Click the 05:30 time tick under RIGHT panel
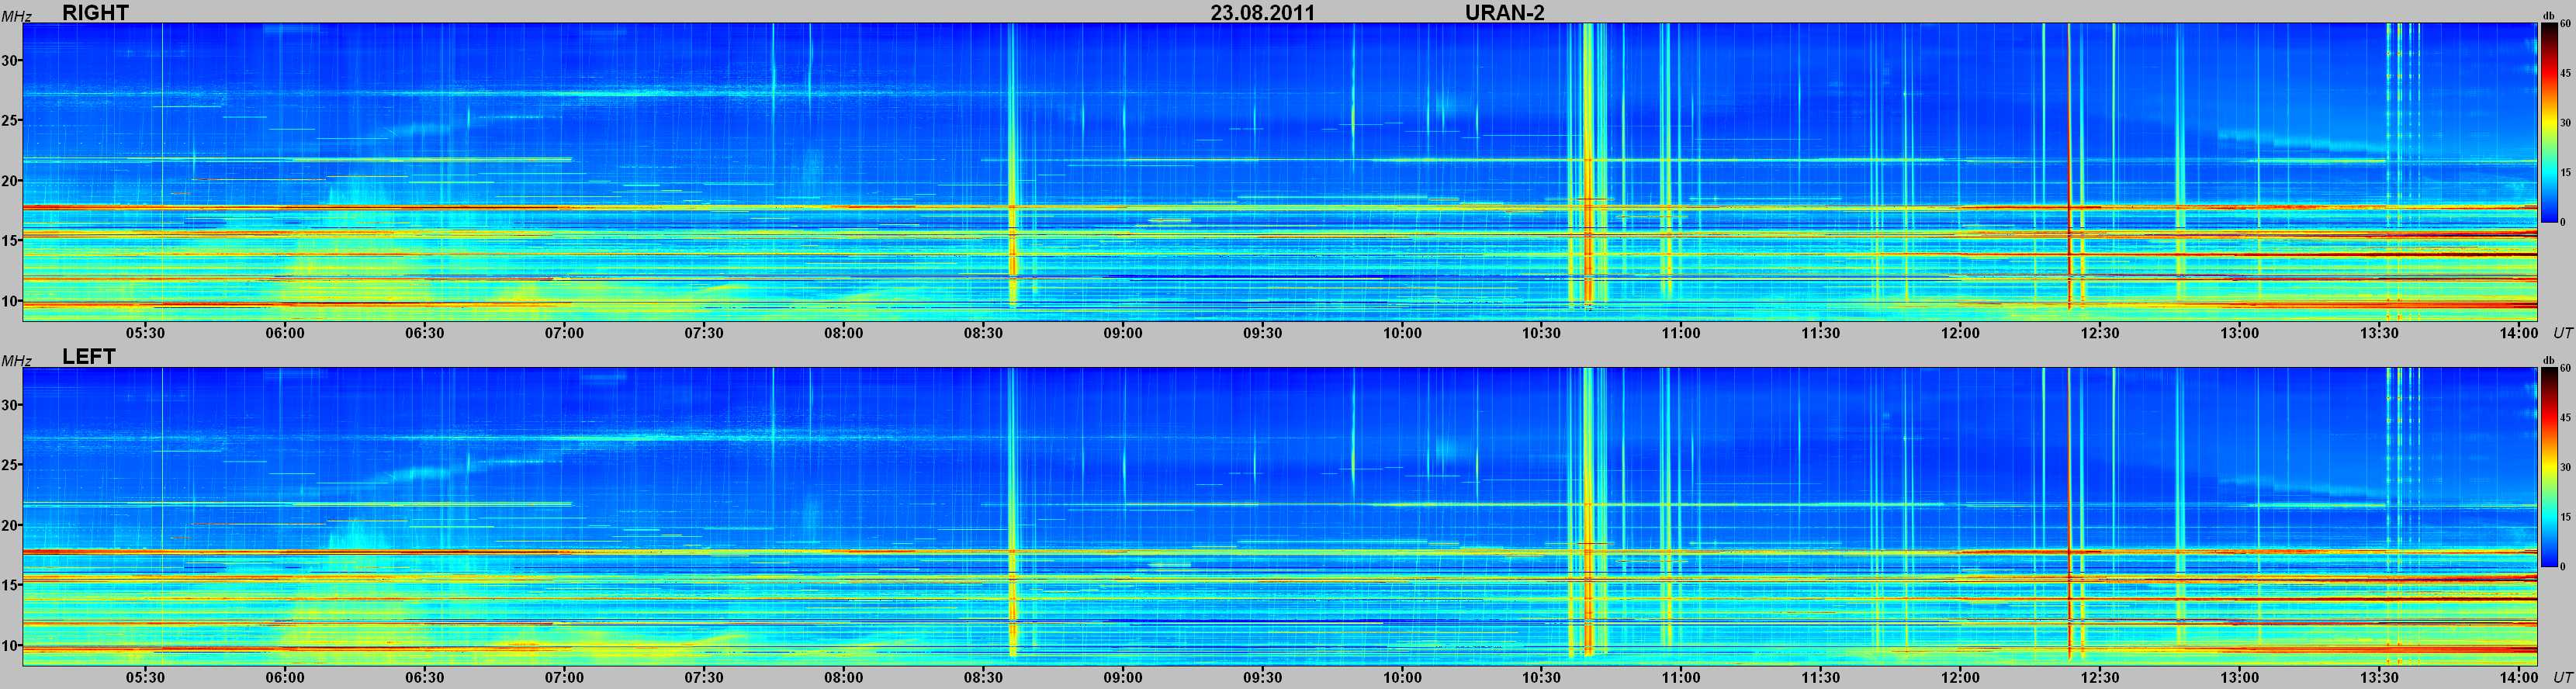 [145, 333]
